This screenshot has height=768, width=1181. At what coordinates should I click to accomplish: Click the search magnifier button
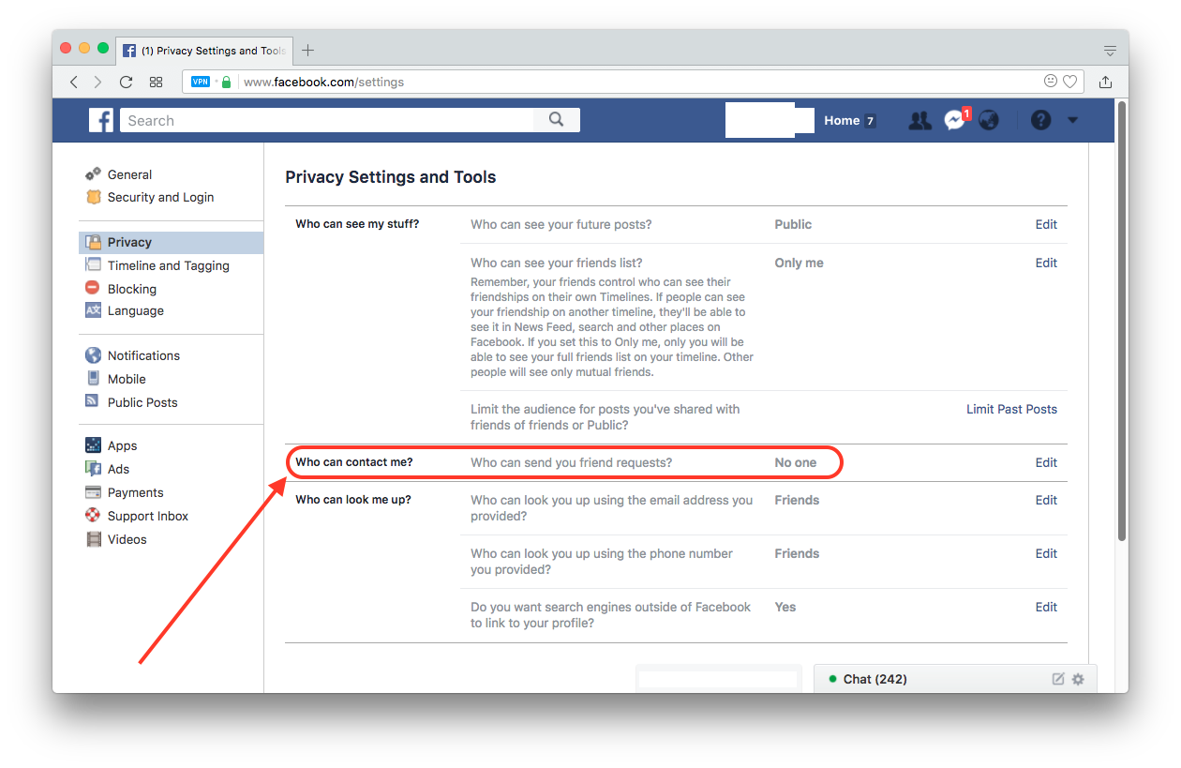[557, 120]
